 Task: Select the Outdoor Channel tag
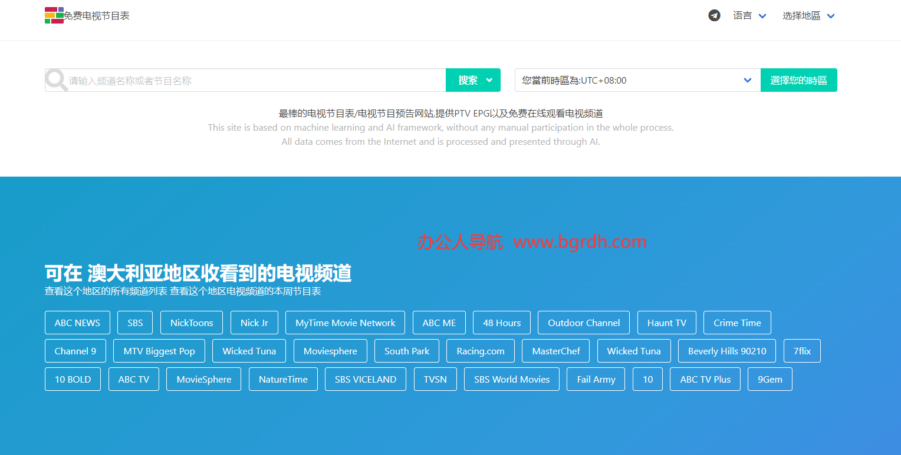(583, 323)
